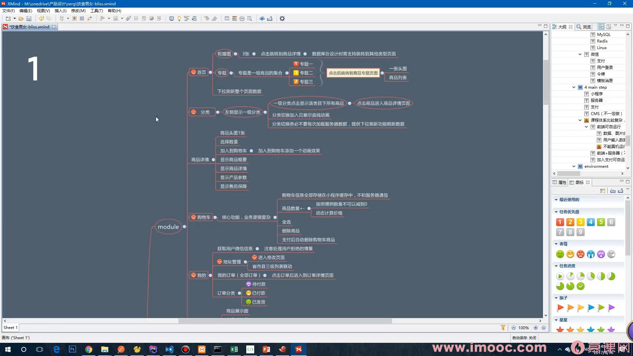Click the presentation screen toolbar icon
The width and height of the screenshot is (633, 356).
(171, 18)
